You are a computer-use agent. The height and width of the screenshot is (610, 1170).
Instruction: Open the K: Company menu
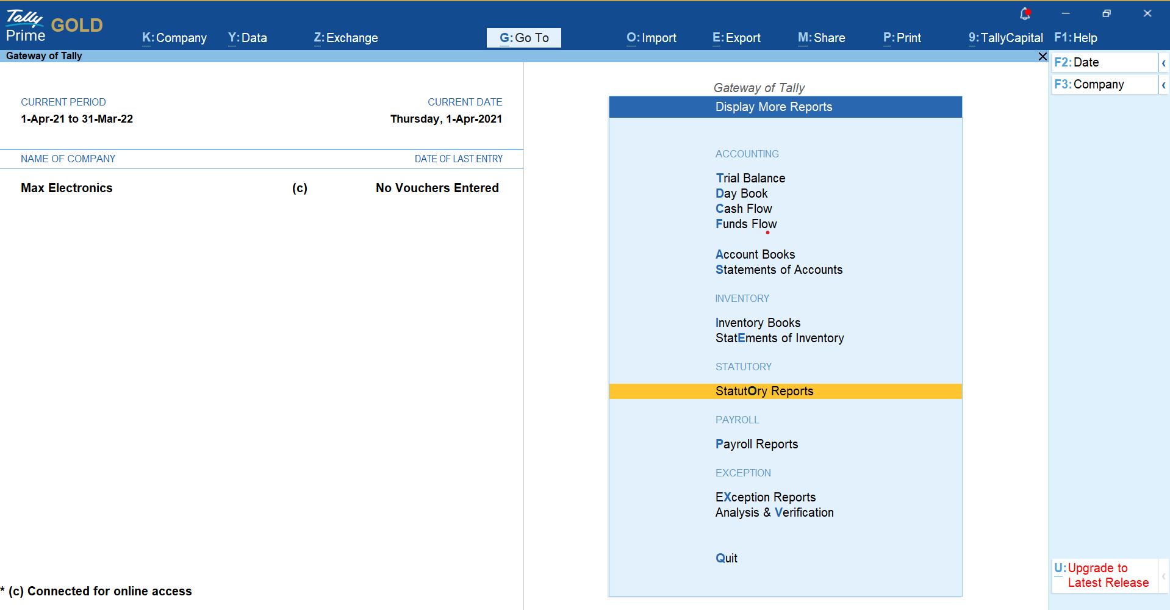coord(174,38)
